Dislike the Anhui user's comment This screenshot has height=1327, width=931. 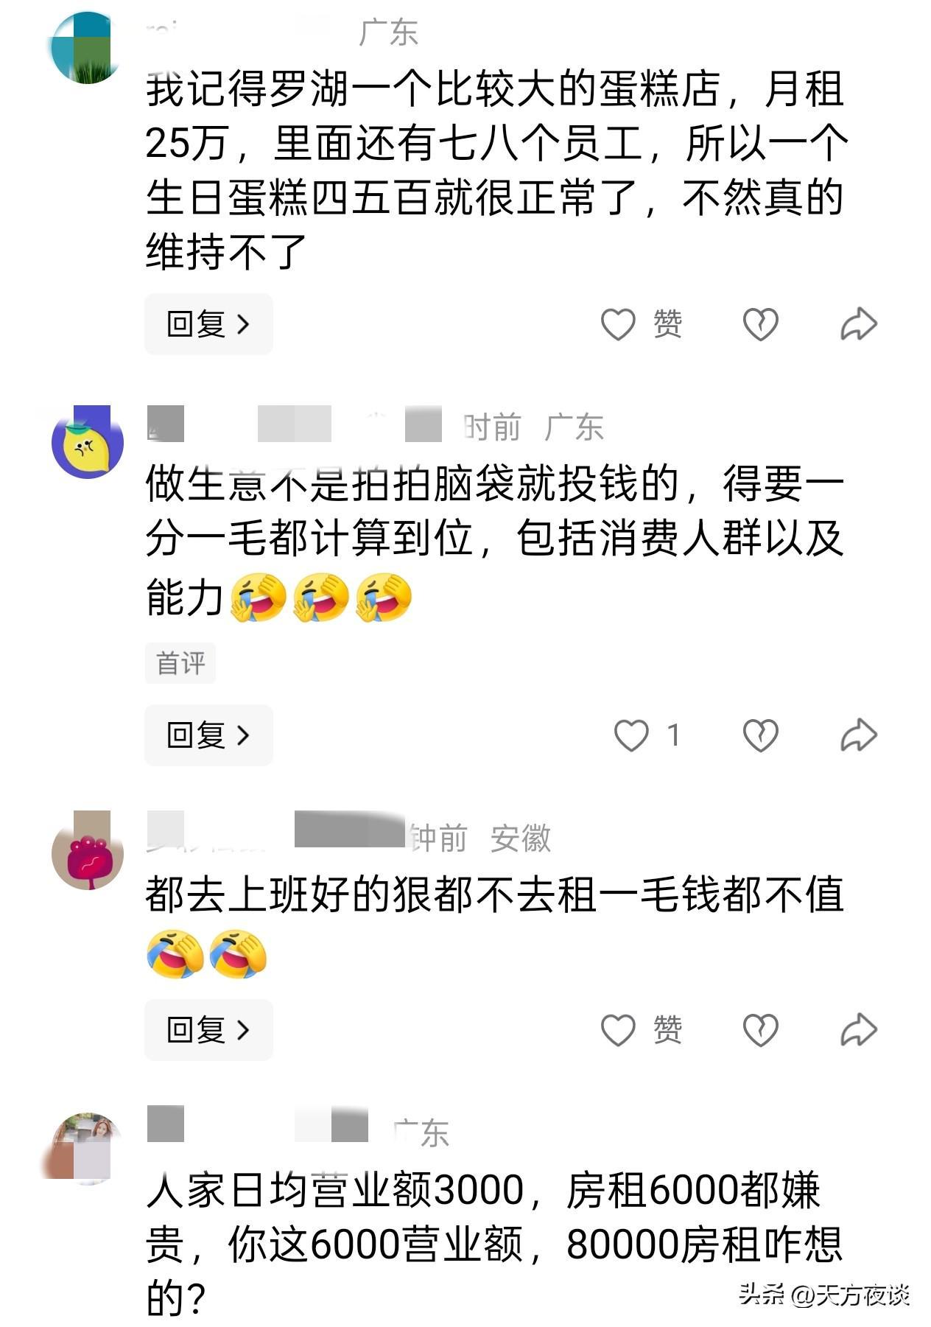pyautogui.click(x=760, y=1030)
